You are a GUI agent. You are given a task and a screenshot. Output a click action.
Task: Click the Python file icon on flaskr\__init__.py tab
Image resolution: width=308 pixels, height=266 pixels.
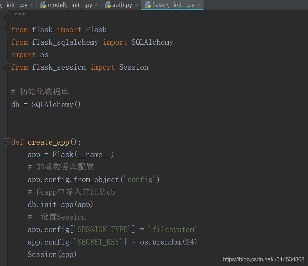[148, 5]
